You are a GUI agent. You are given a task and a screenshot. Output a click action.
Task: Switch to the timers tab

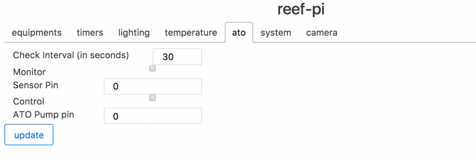point(90,32)
